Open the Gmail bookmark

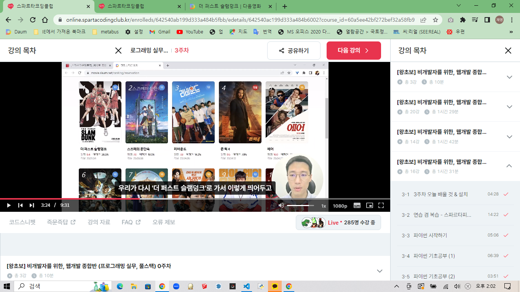160,32
